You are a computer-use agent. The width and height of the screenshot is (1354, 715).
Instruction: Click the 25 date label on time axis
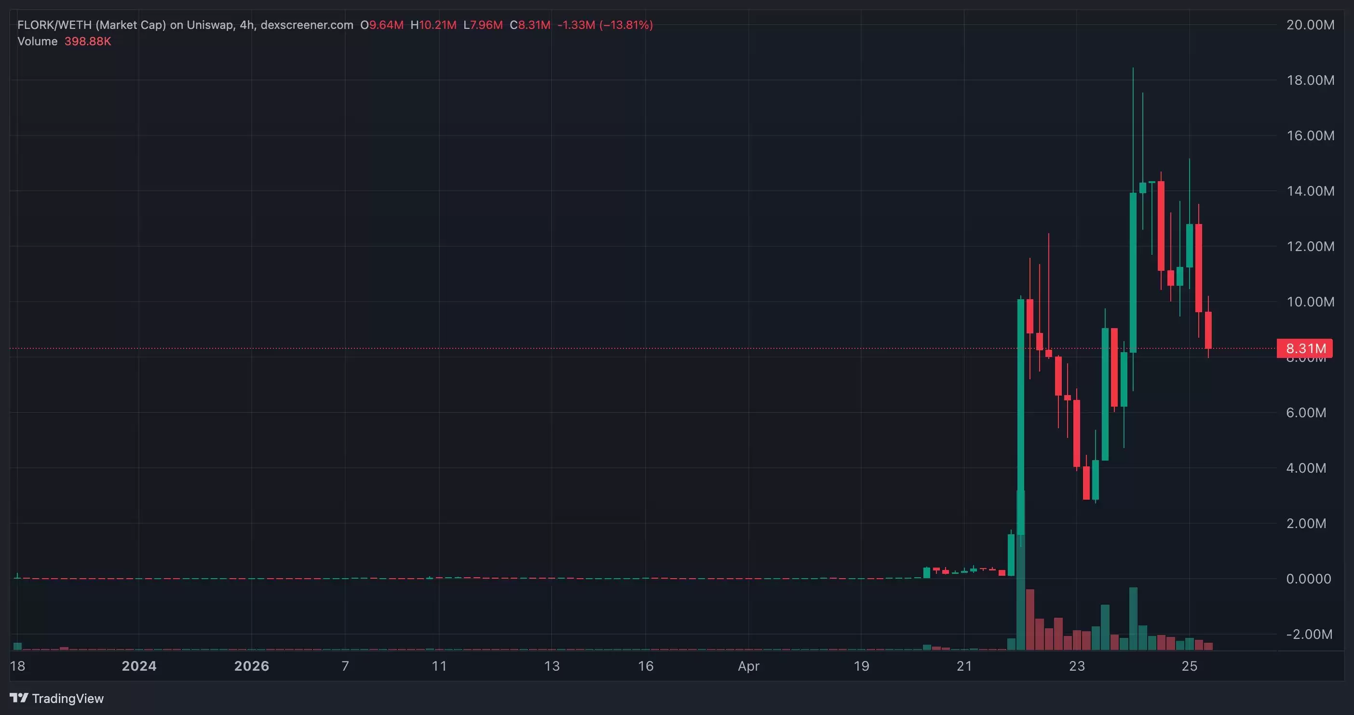(1190, 666)
